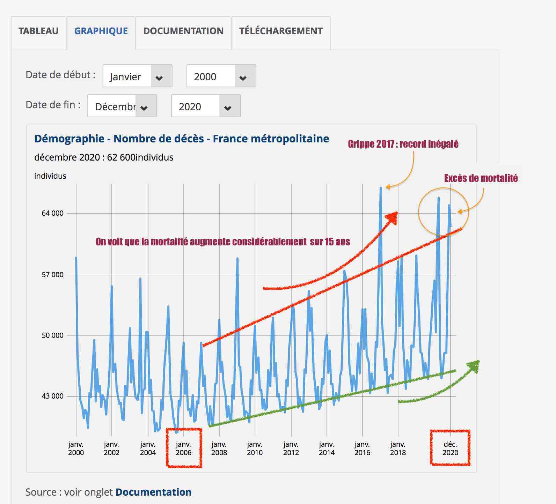Click the janv. 2006 x-axis label
556x504 pixels.
tap(184, 449)
